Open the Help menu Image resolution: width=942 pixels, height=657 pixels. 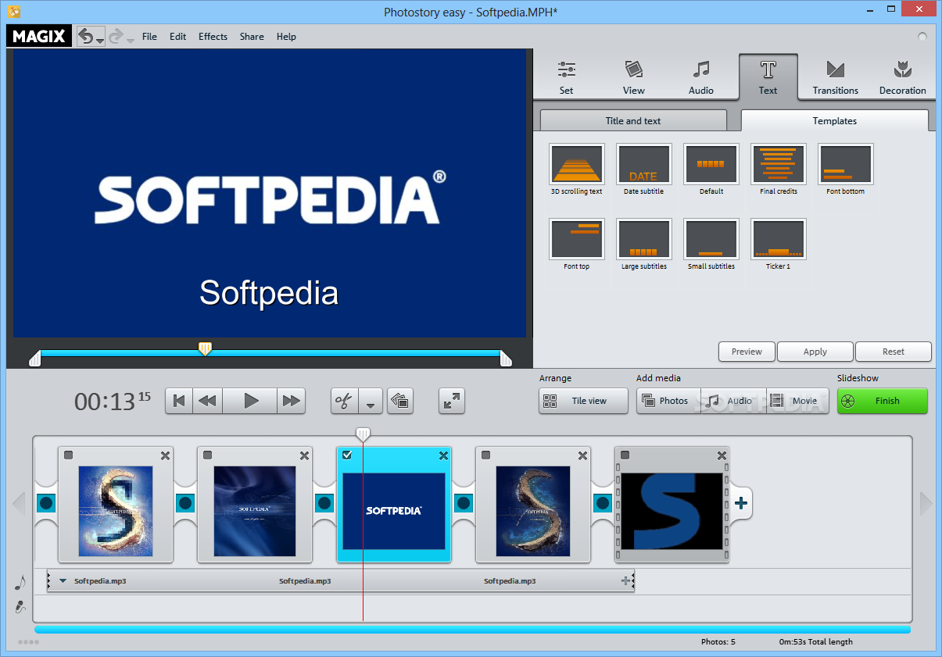(x=286, y=37)
